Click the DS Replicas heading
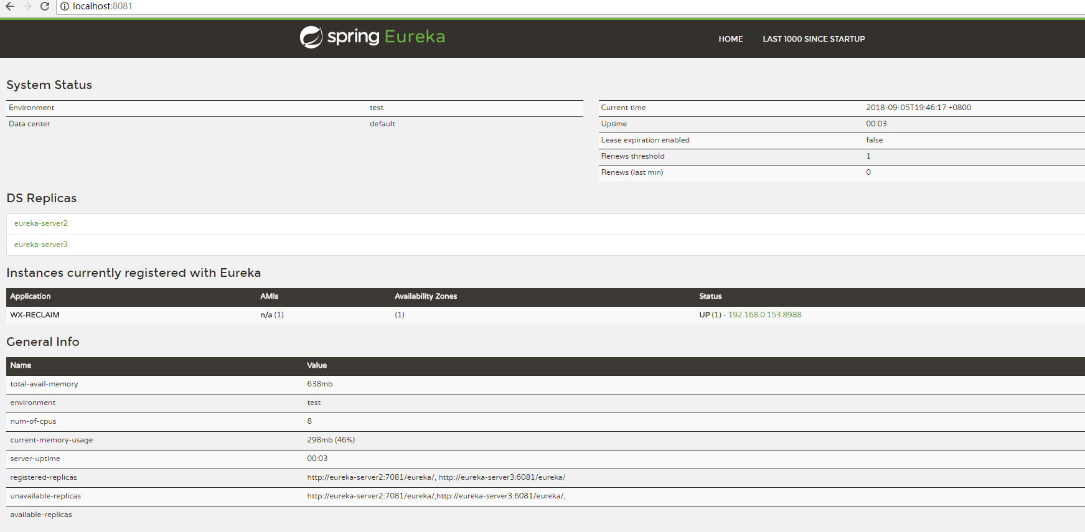Image resolution: width=1085 pixels, height=532 pixels. [41, 198]
